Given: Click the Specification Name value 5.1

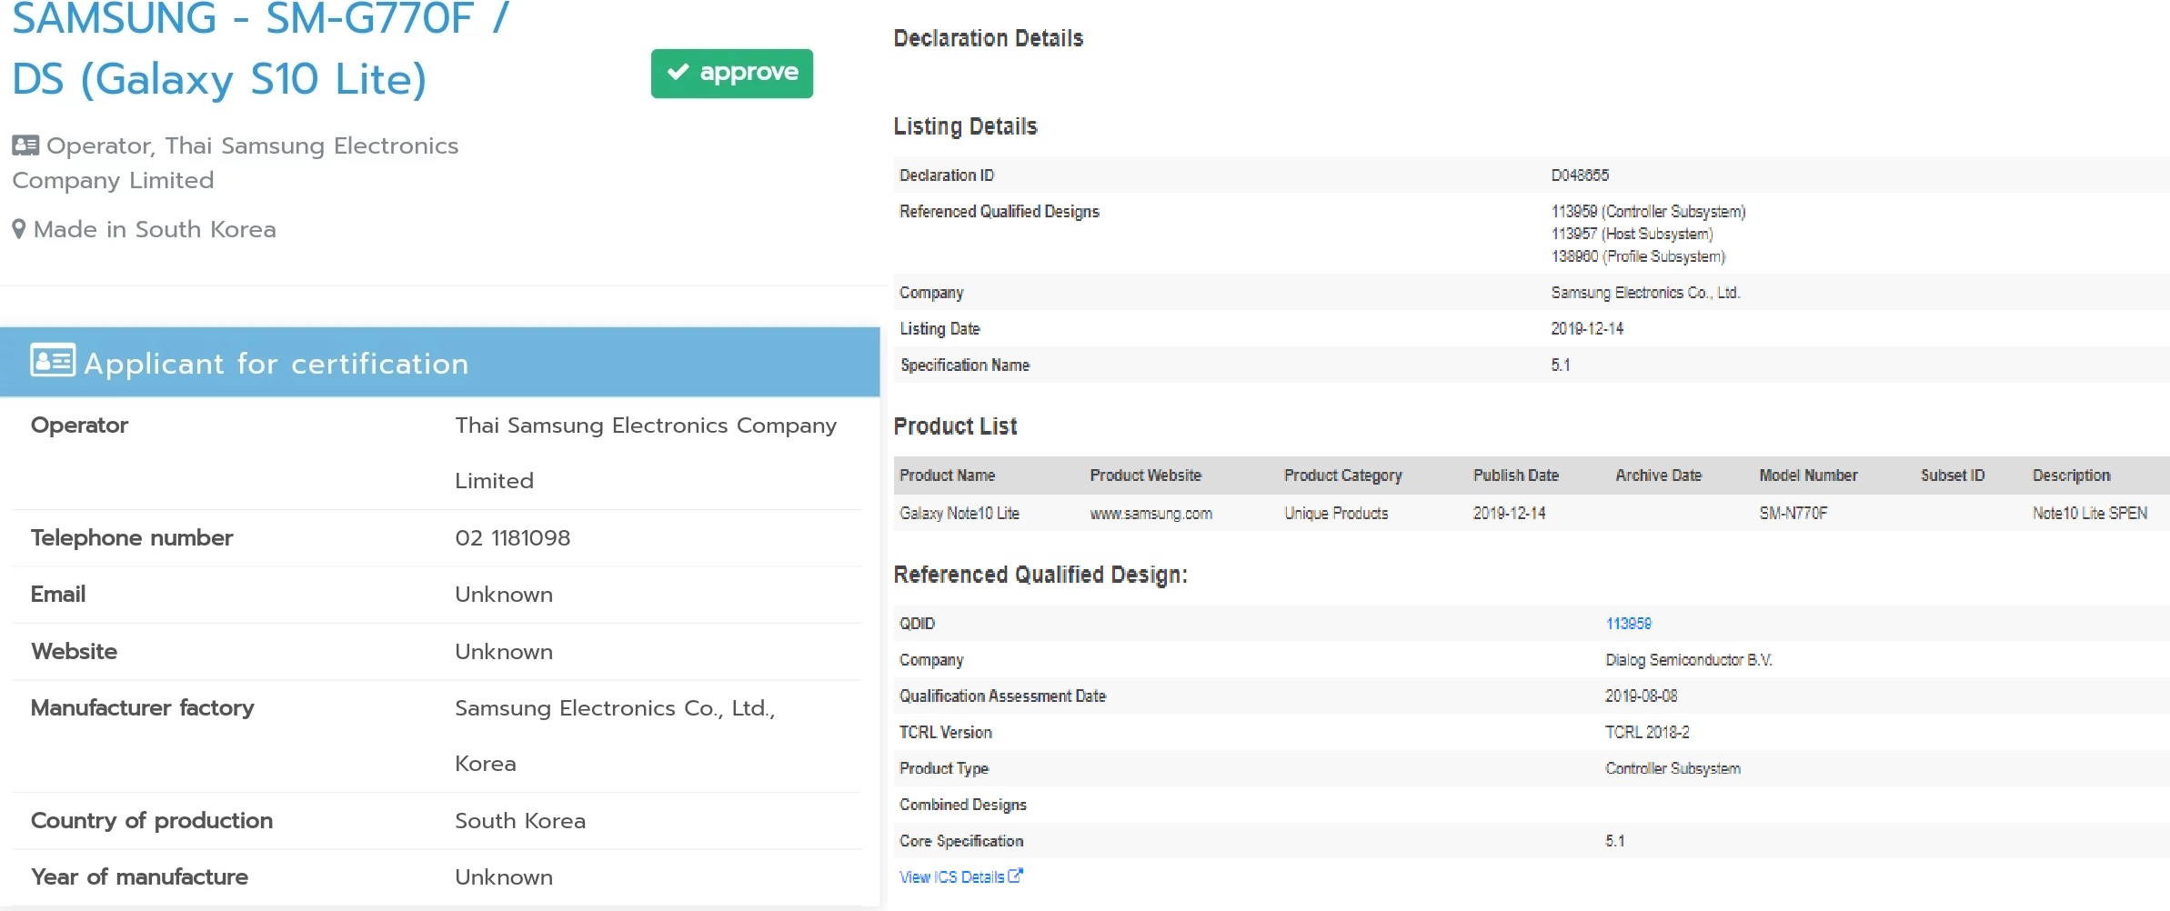Looking at the screenshot, I should click(x=1560, y=365).
